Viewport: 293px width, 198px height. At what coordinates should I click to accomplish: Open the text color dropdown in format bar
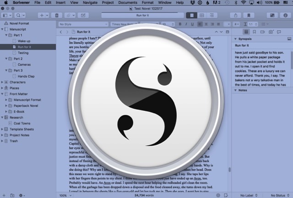click(227, 24)
